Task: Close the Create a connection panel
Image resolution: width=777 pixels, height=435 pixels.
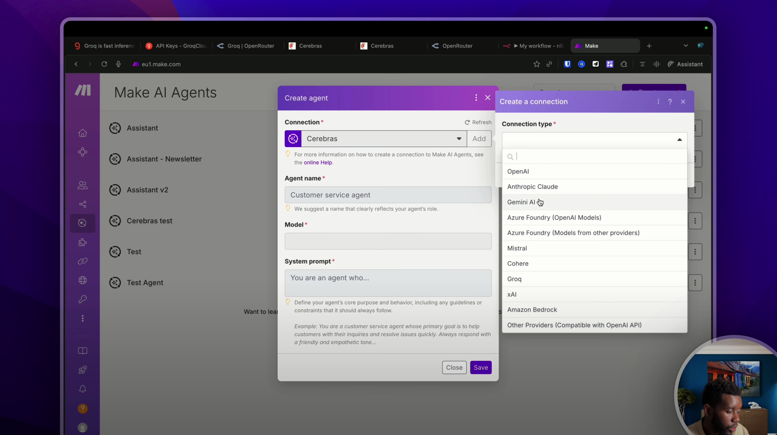Action: tap(683, 102)
